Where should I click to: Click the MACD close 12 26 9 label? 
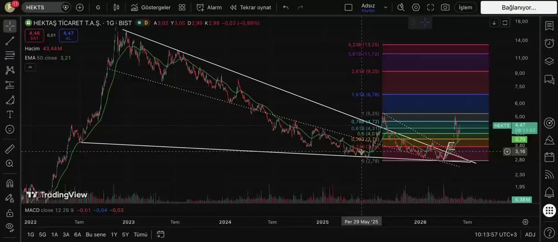(x=49, y=210)
